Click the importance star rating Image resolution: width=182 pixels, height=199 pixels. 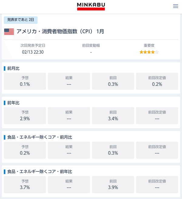tap(149, 52)
